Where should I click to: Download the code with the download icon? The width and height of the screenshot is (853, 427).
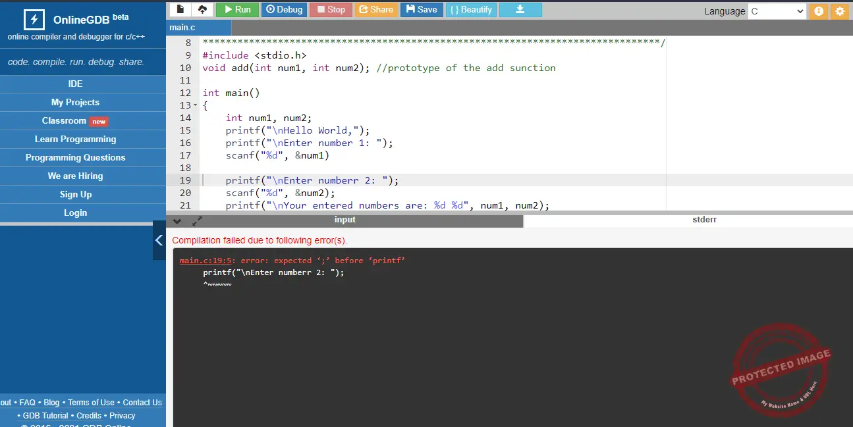[520, 9]
